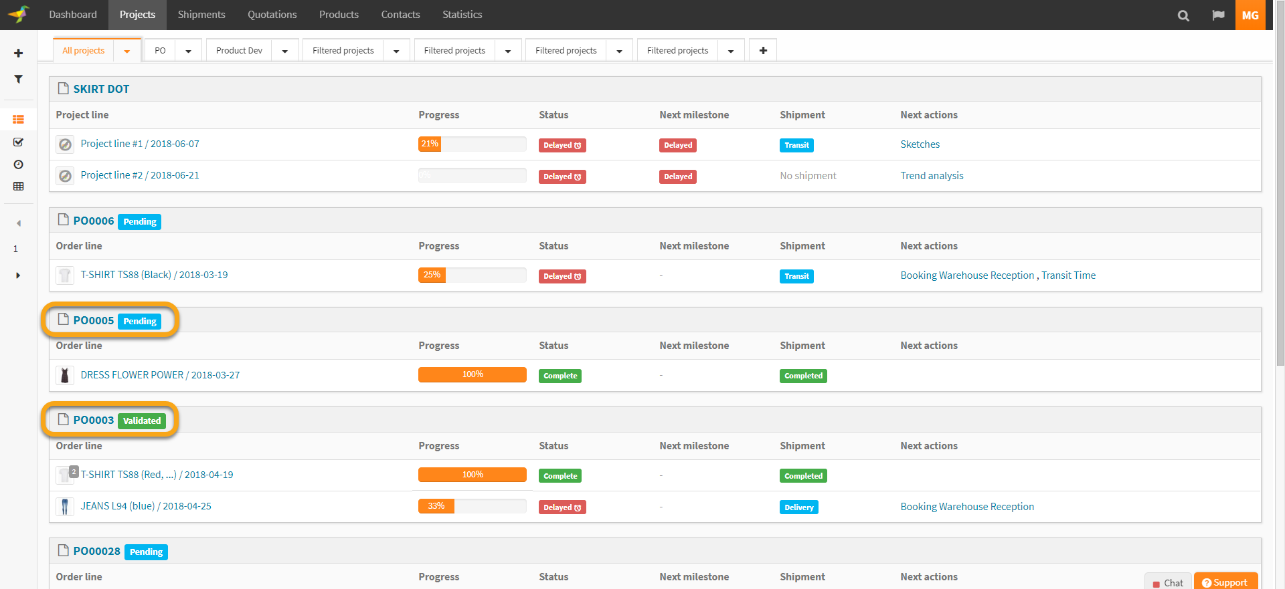Screen dimensions: 1285x589
Task: Open the DRESS FLOWER POWER thumbnail
Action: pyautogui.click(x=65, y=375)
